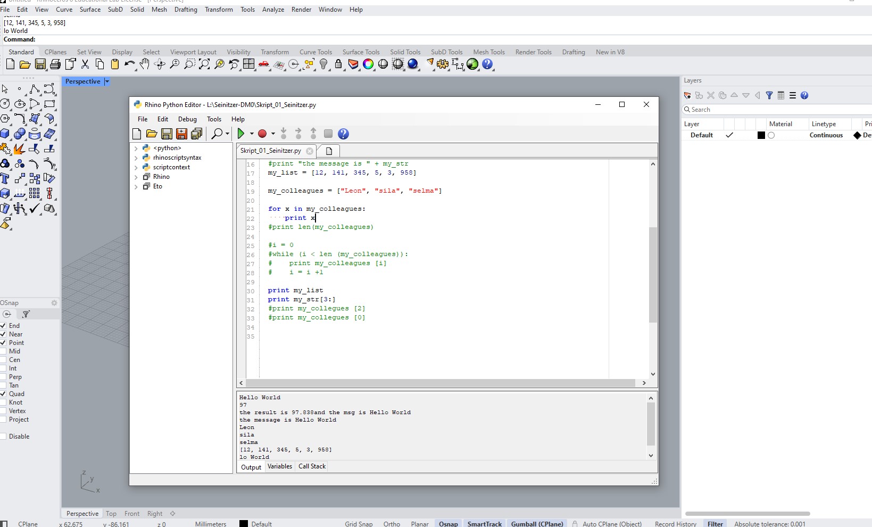Enable the Disable checkbox under OSnap

[4, 436]
